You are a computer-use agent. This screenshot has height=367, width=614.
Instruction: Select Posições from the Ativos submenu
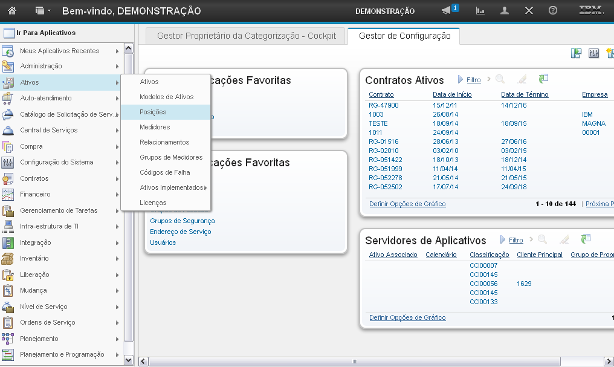(x=153, y=112)
